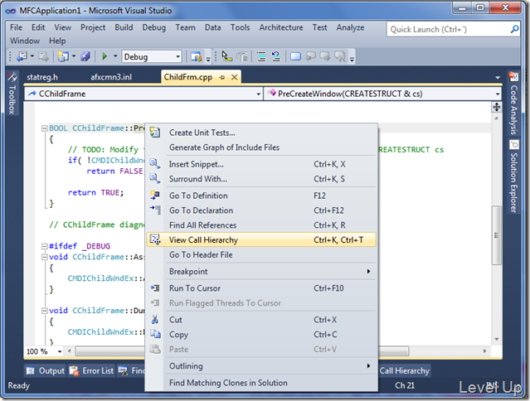Choose Surround With...
Screen dimensions: 530x401
pos(261,179)
